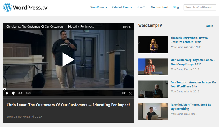The height and width of the screenshot is (129, 219).
Task: Click the video title in the player's top bar
Action: pyautogui.click(x=50, y=27)
